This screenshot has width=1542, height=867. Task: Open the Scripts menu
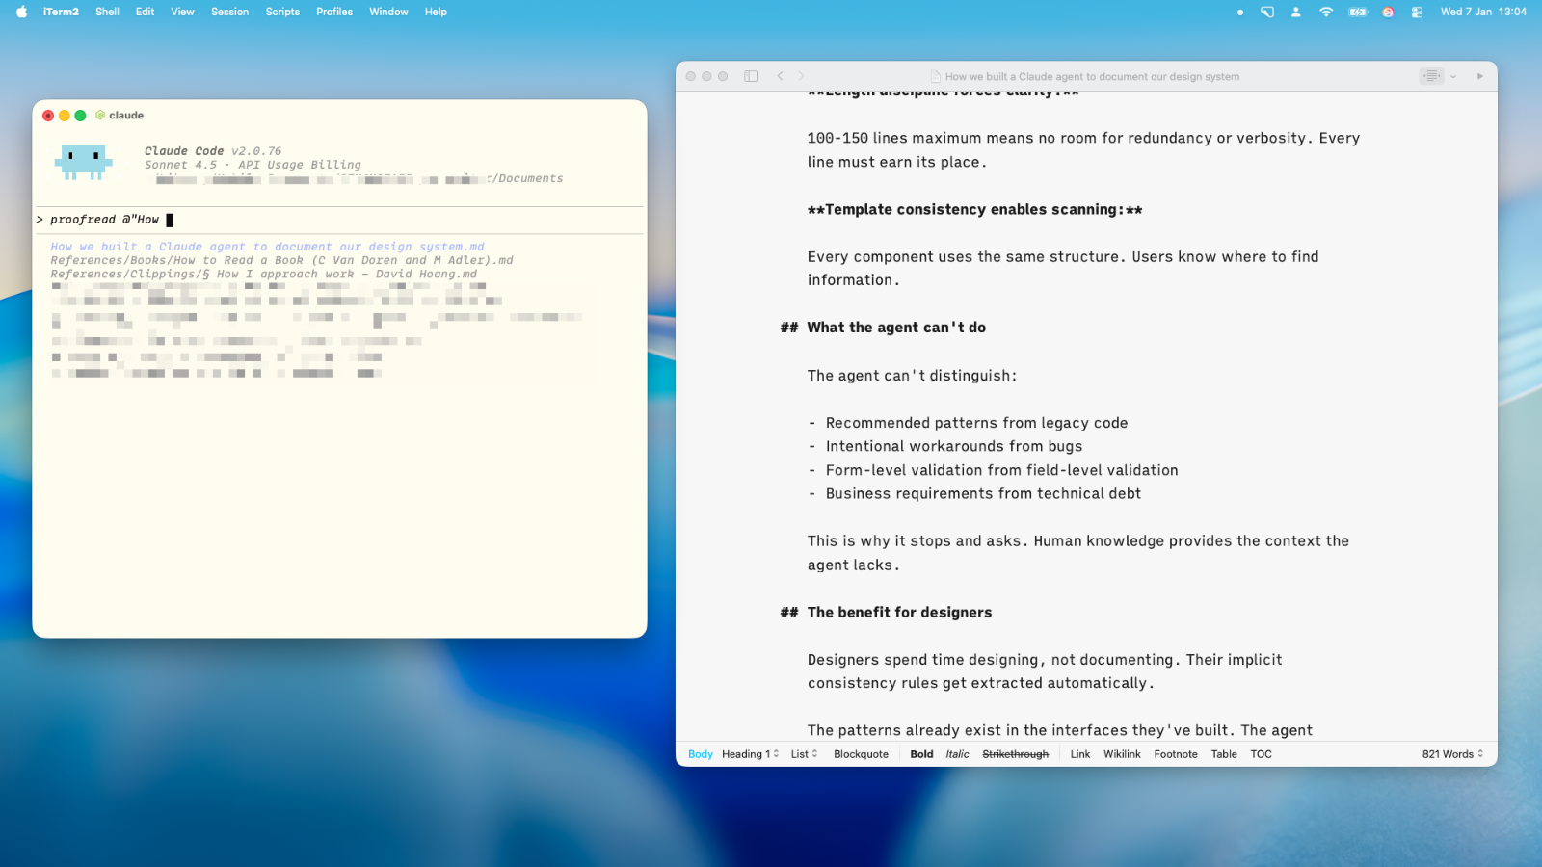click(282, 12)
